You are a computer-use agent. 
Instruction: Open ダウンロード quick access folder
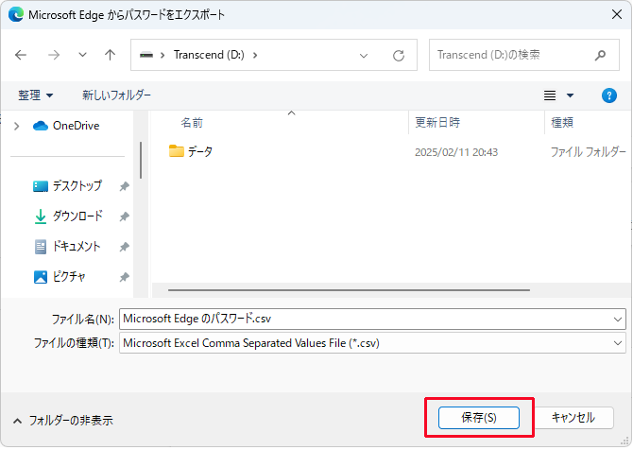point(77,216)
